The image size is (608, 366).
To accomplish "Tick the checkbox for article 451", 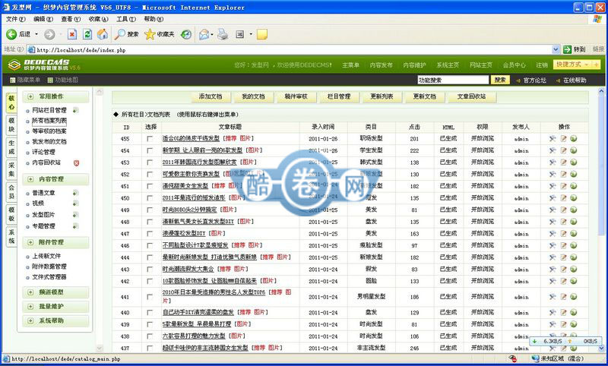I will coord(150,186).
